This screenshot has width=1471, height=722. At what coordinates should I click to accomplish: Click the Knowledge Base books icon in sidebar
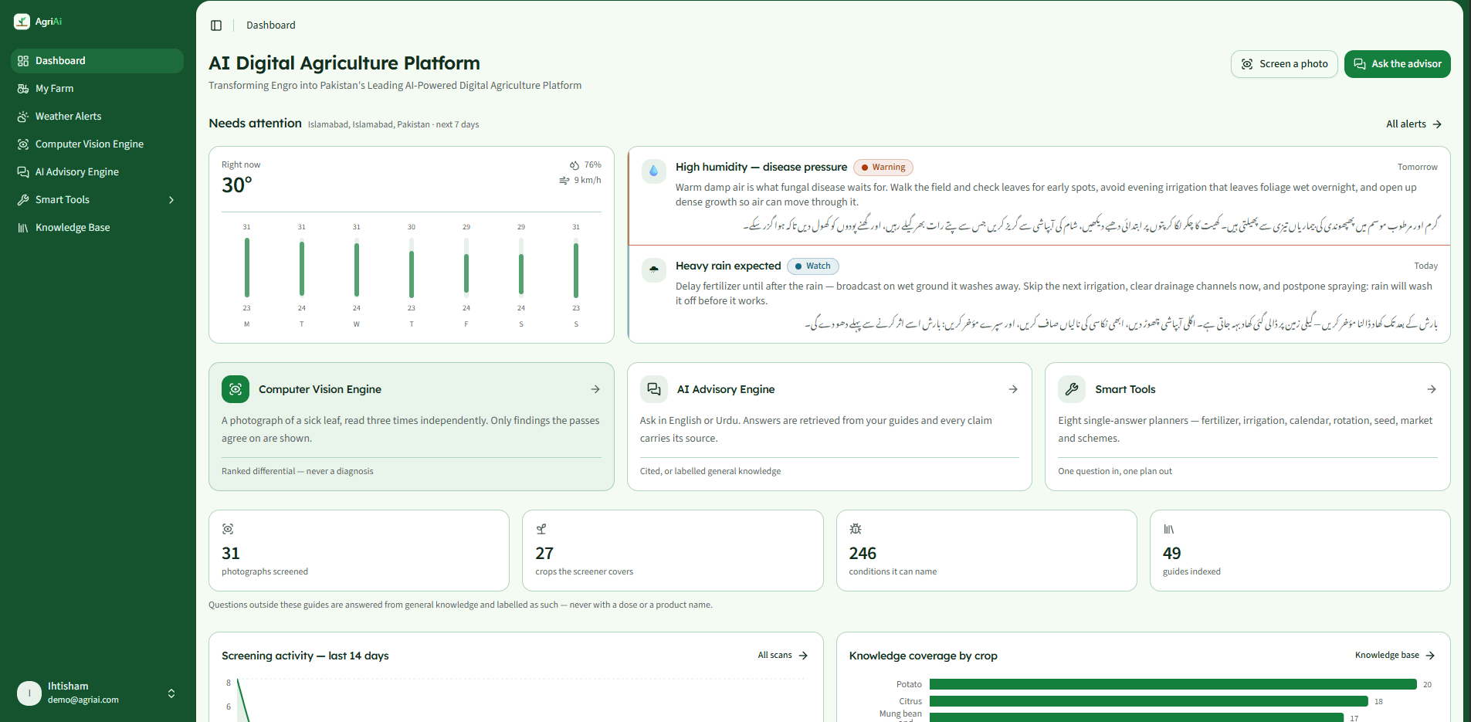click(23, 228)
